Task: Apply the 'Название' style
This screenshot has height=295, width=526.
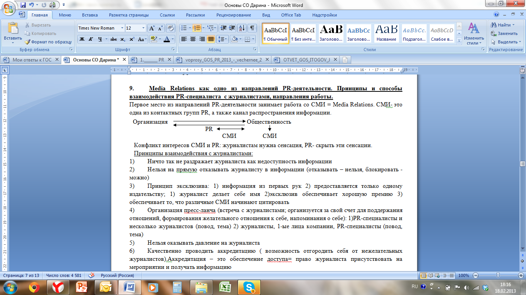Action: (387, 33)
